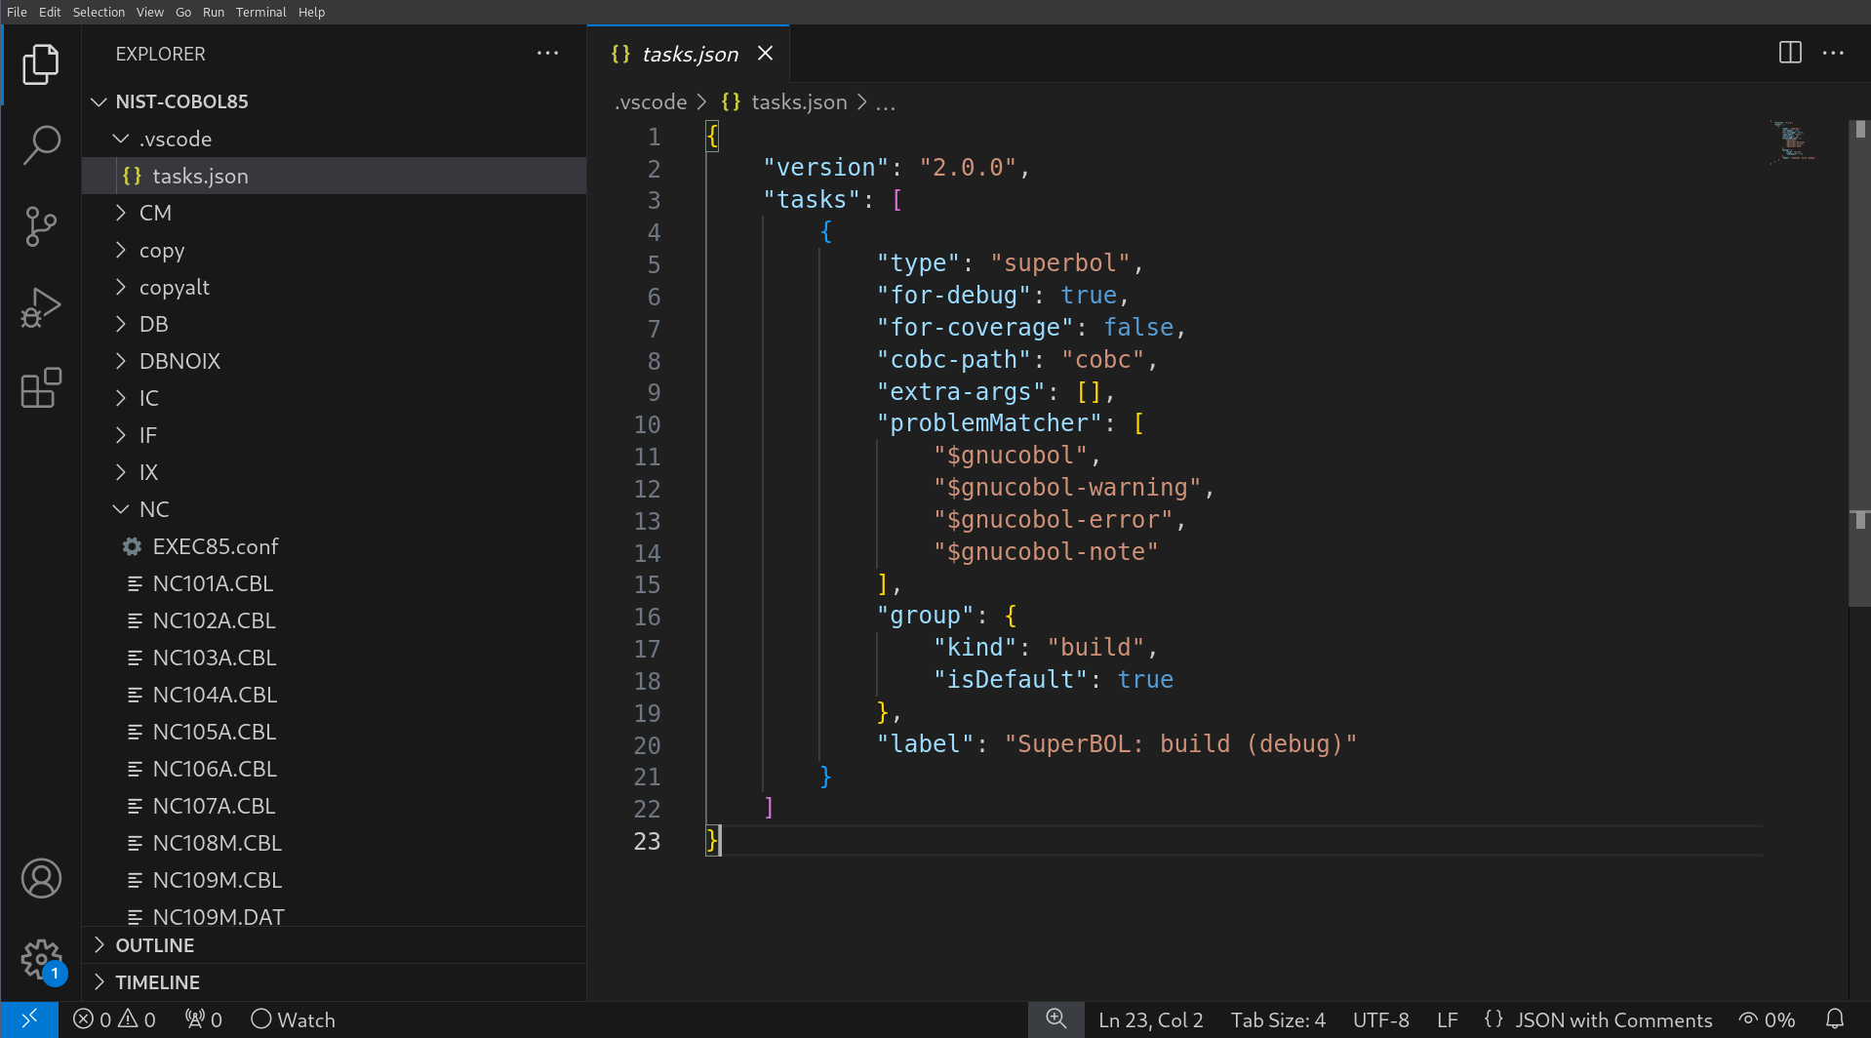Open the Selection menu
This screenshot has width=1871, height=1038.
point(99,12)
